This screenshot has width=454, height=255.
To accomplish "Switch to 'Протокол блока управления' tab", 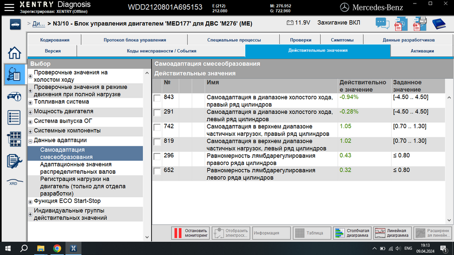I will 135,40.
